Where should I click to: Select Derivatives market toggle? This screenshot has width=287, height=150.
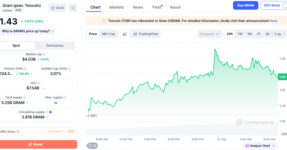pyautogui.click(x=55, y=46)
